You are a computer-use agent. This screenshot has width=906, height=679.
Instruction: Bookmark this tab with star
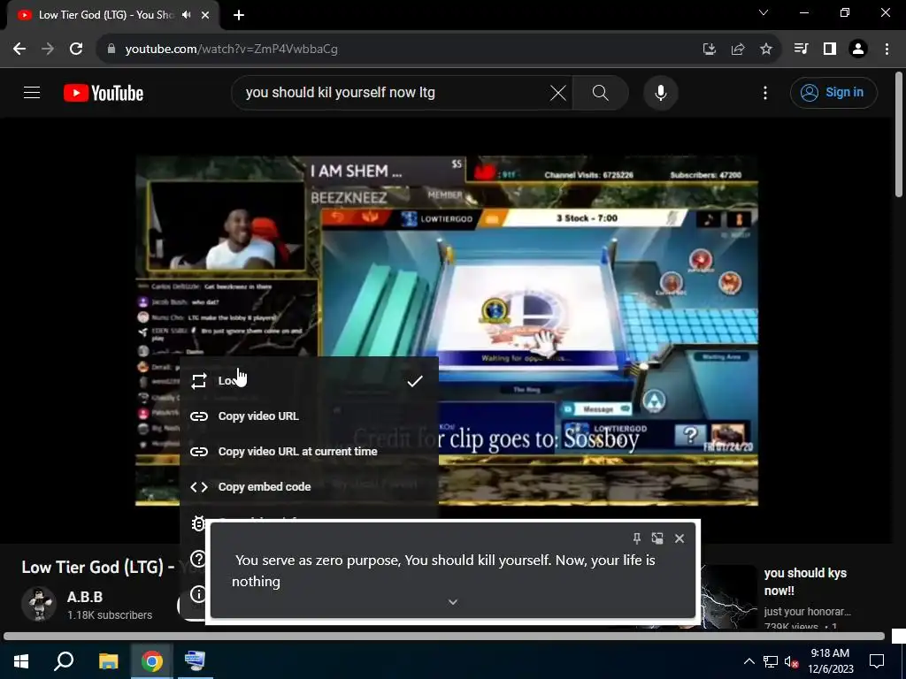[766, 50]
